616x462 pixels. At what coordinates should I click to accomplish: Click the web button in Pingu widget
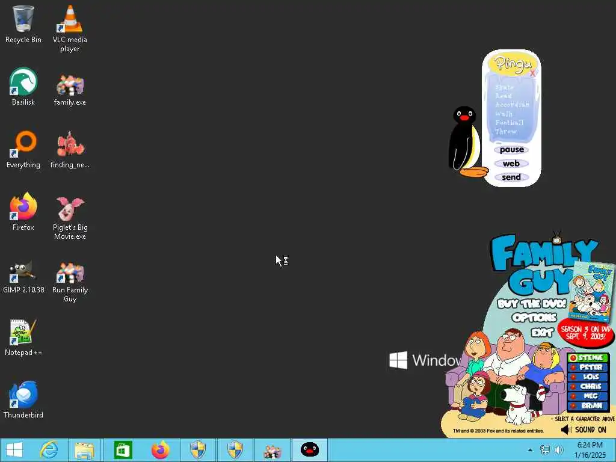(511, 164)
